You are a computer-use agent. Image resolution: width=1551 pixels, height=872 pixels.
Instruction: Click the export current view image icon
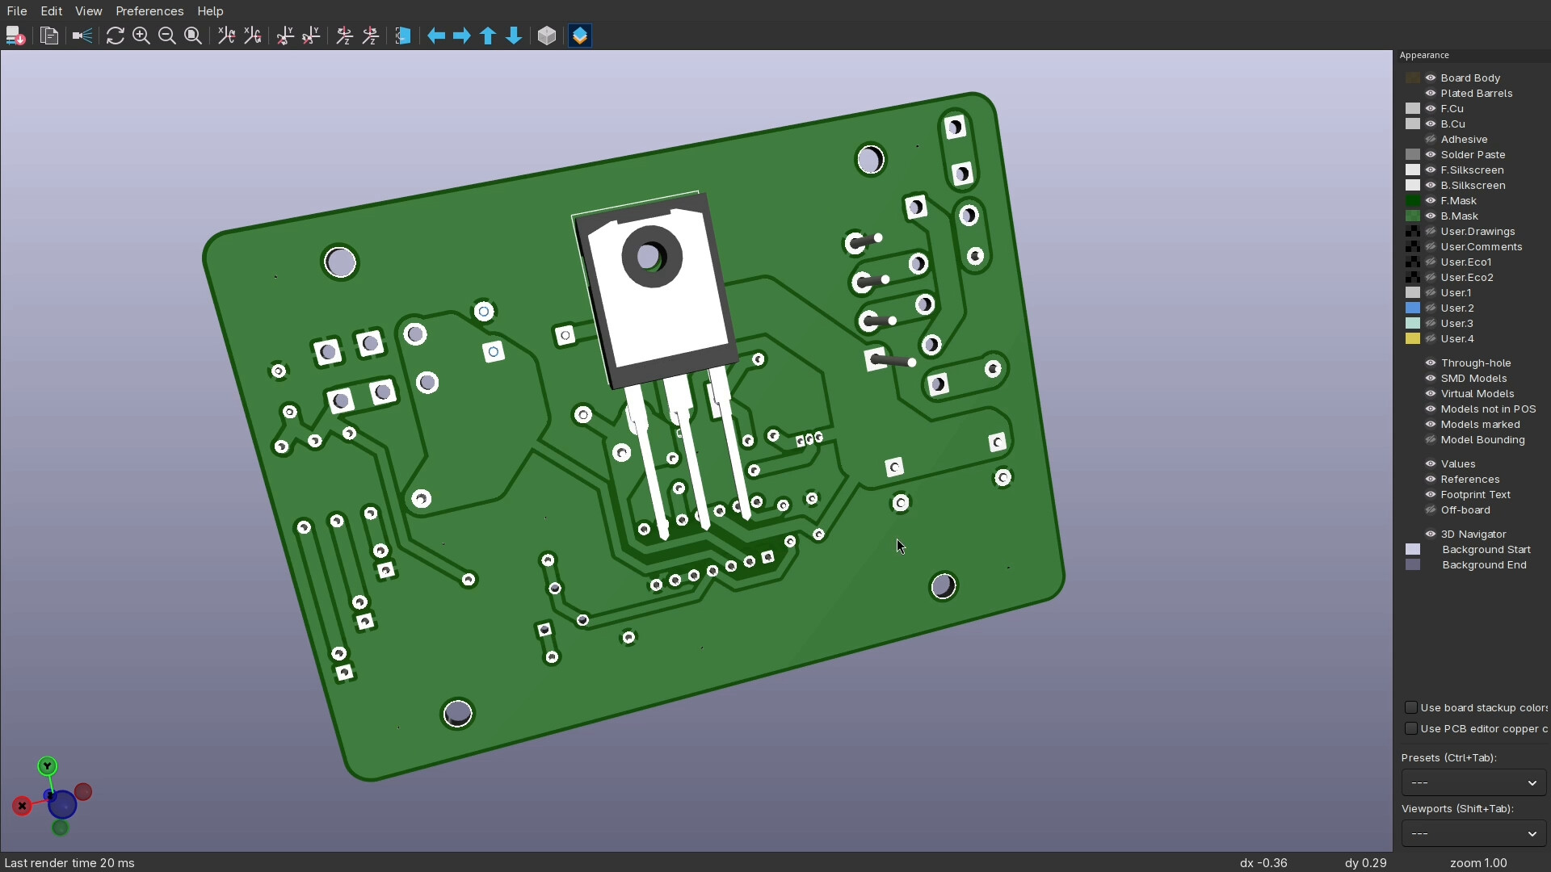coord(15,36)
